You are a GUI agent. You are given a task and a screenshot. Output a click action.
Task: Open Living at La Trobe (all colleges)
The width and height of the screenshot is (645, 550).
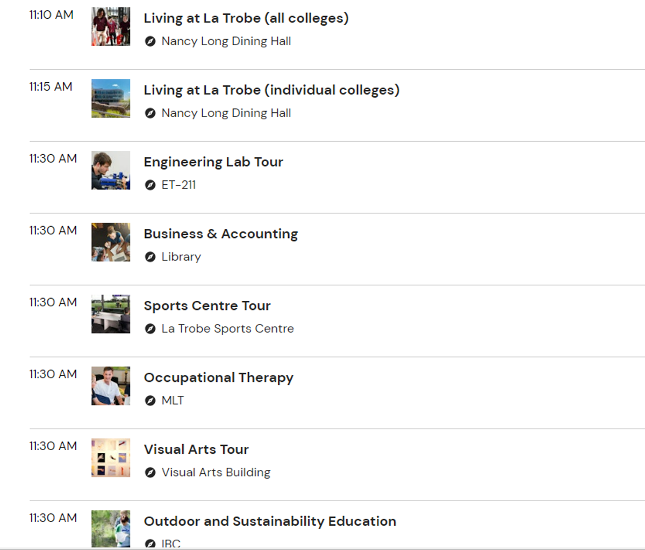tap(246, 18)
